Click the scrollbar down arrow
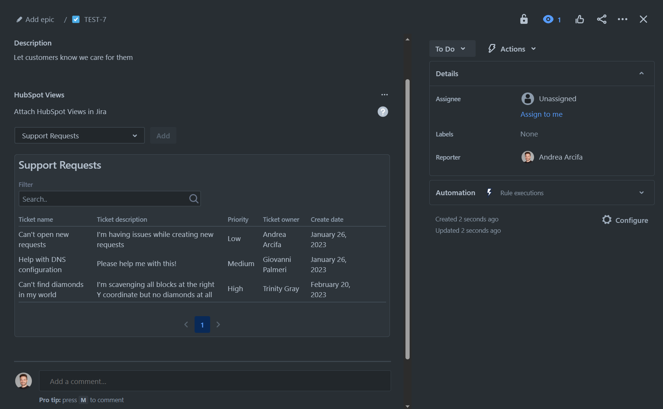 click(x=407, y=406)
